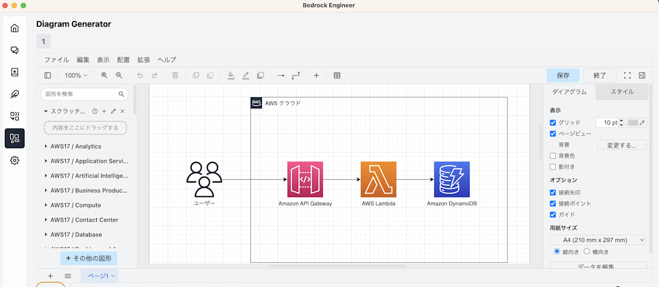The width and height of the screenshot is (659, 287).
Task: Click the zoom out magnifier
Action: (x=119, y=75)
